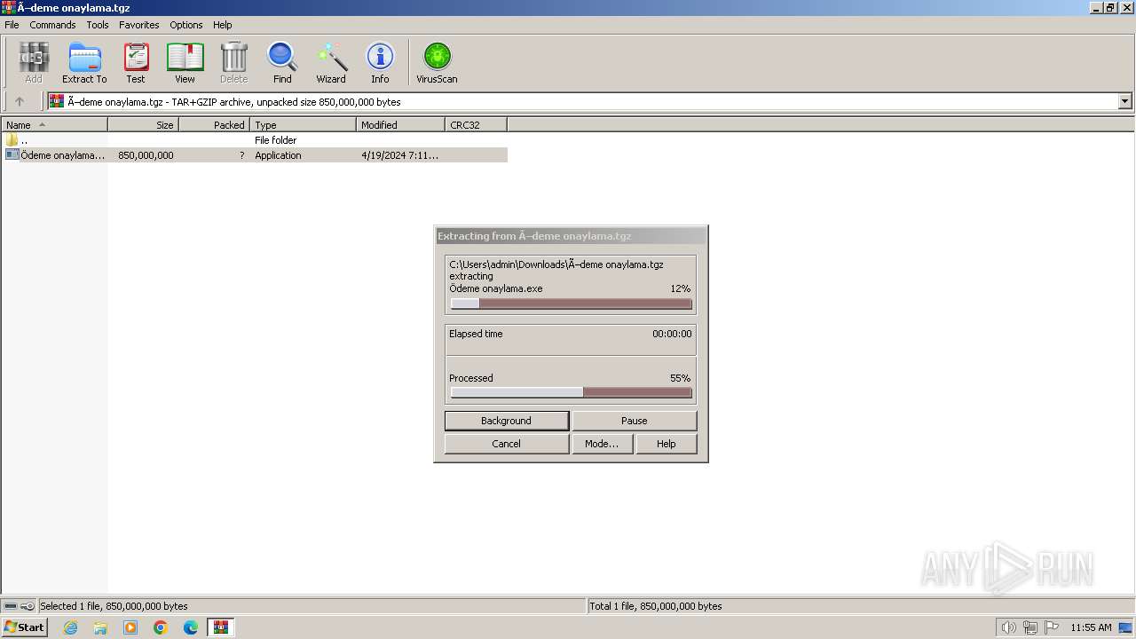Launch Google Chrome from taskbar
The height and width of the screenshot is (639, 1136).
point(161,627)
